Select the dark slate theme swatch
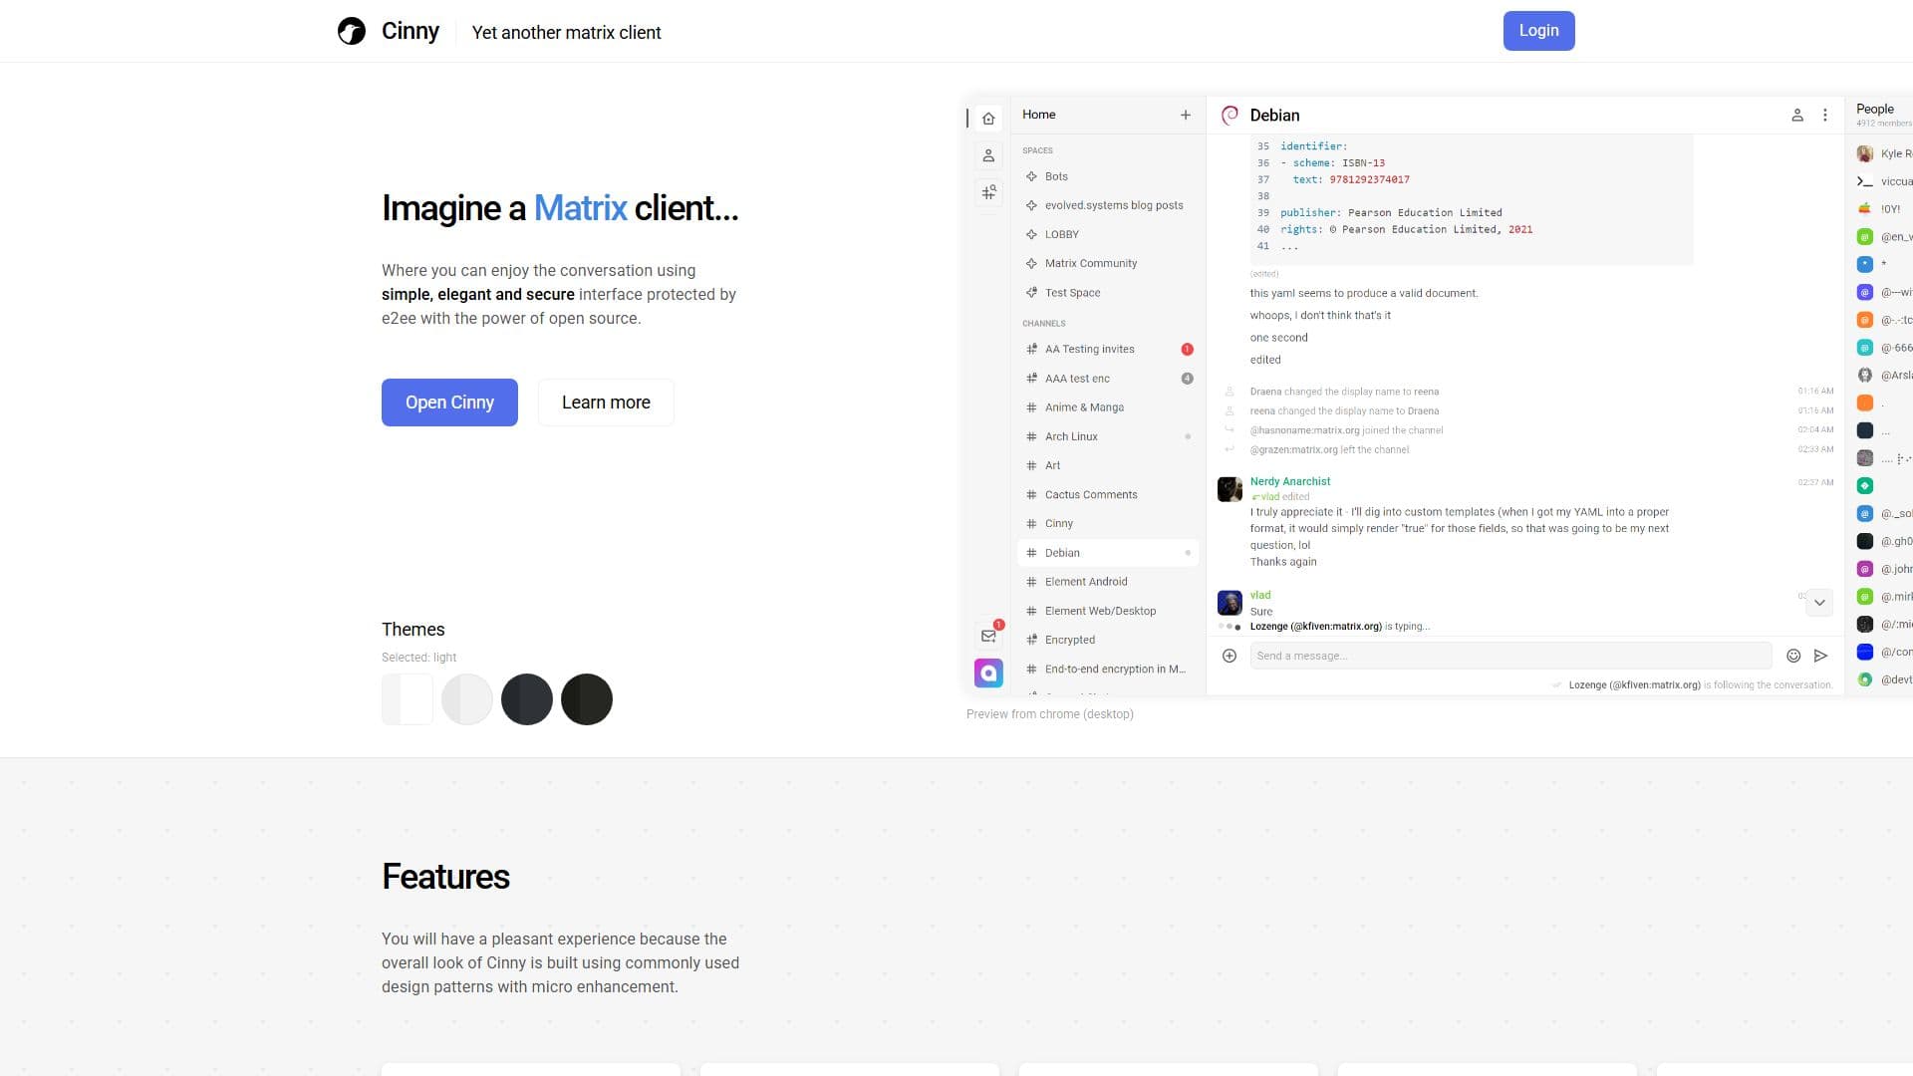 [x=527, y=699]
